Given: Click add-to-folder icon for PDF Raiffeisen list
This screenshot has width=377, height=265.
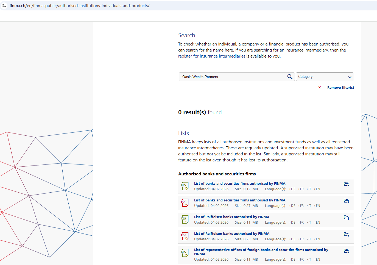Looking at the screenshot, I should tap(346, 234).
